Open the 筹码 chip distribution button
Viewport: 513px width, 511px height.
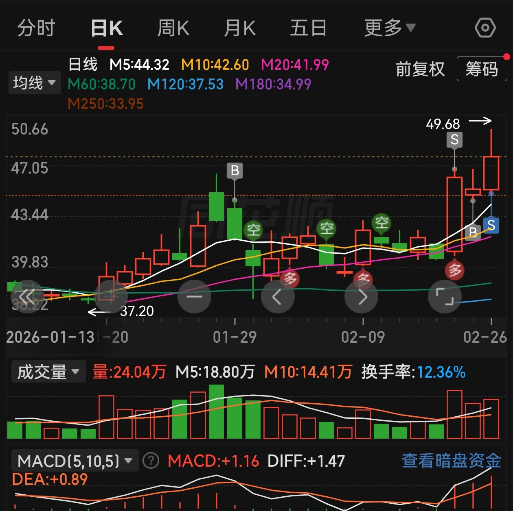(x=482, y=69)
